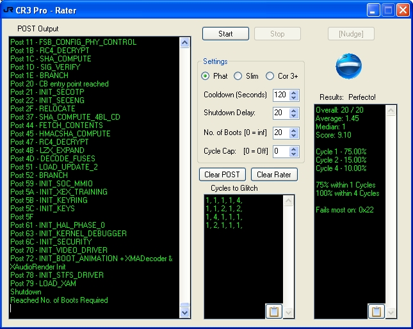Click line 'Post 1D - SIG_VERIFY'

click(x=45, y=67)
